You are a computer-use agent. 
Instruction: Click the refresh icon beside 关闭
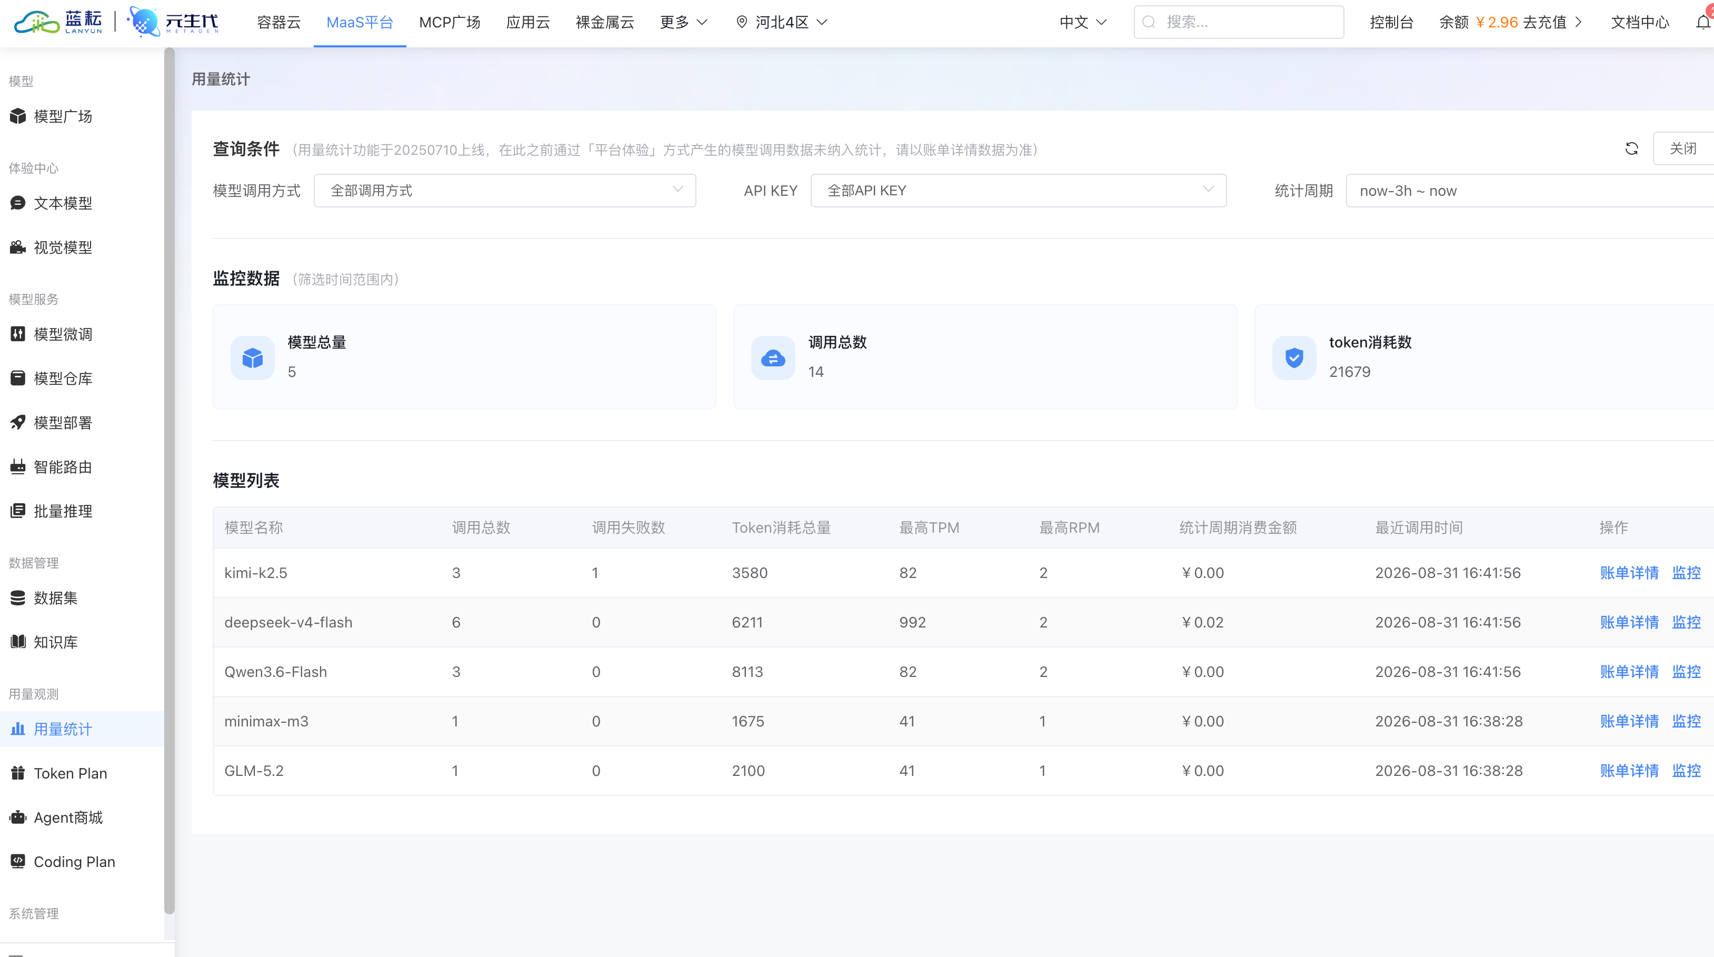[x=1631, y=148]
